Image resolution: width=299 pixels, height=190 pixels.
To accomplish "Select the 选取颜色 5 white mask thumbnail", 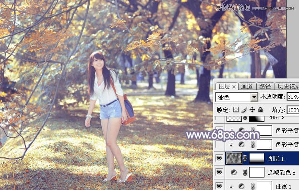I will (257, 172).
